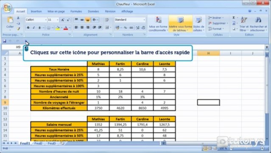Viewport: 271px width, 153px height.
Task: Click the Insérer cells button
Action: pyautogui.click(x=216, y=18)
